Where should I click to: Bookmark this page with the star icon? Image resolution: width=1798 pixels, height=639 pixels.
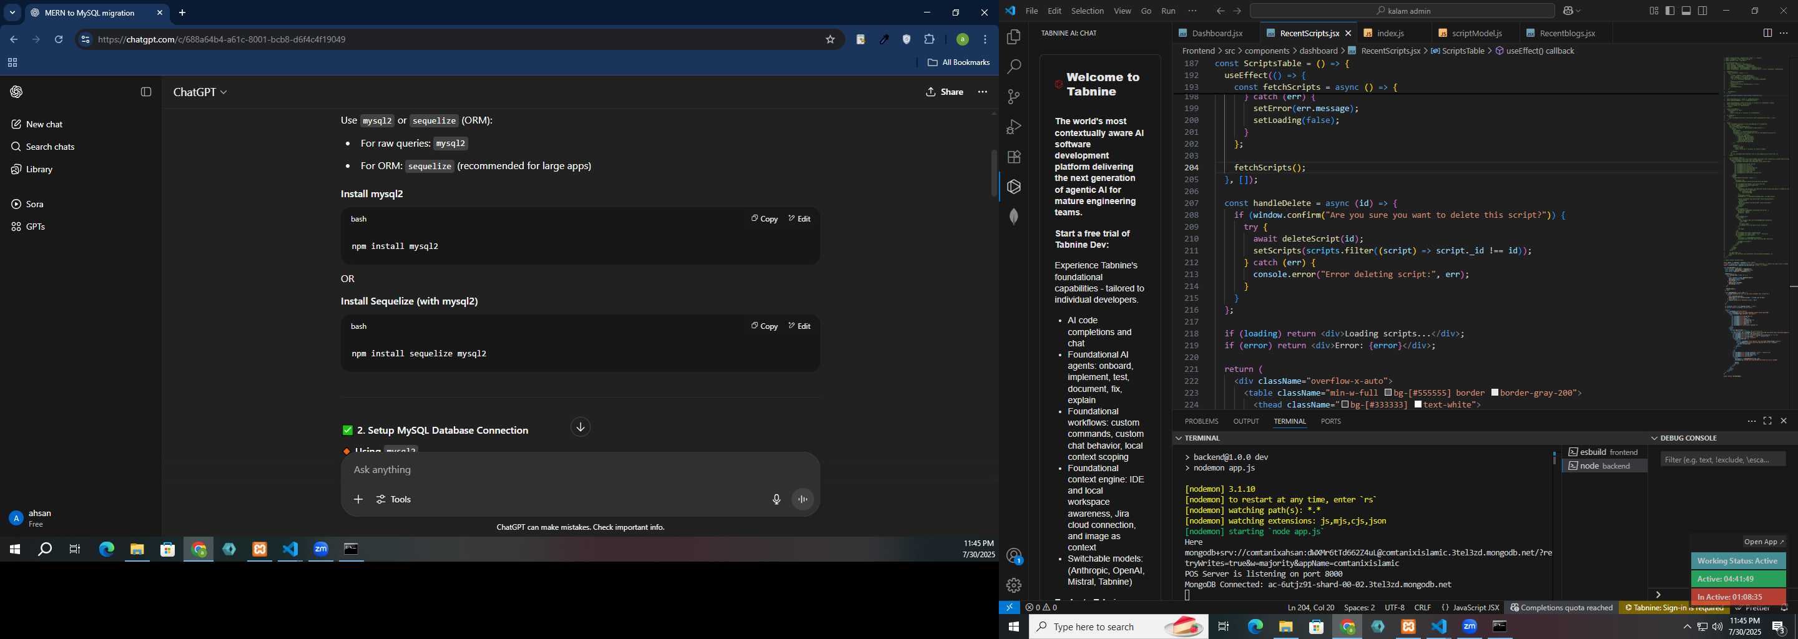(x=830, y=40)
